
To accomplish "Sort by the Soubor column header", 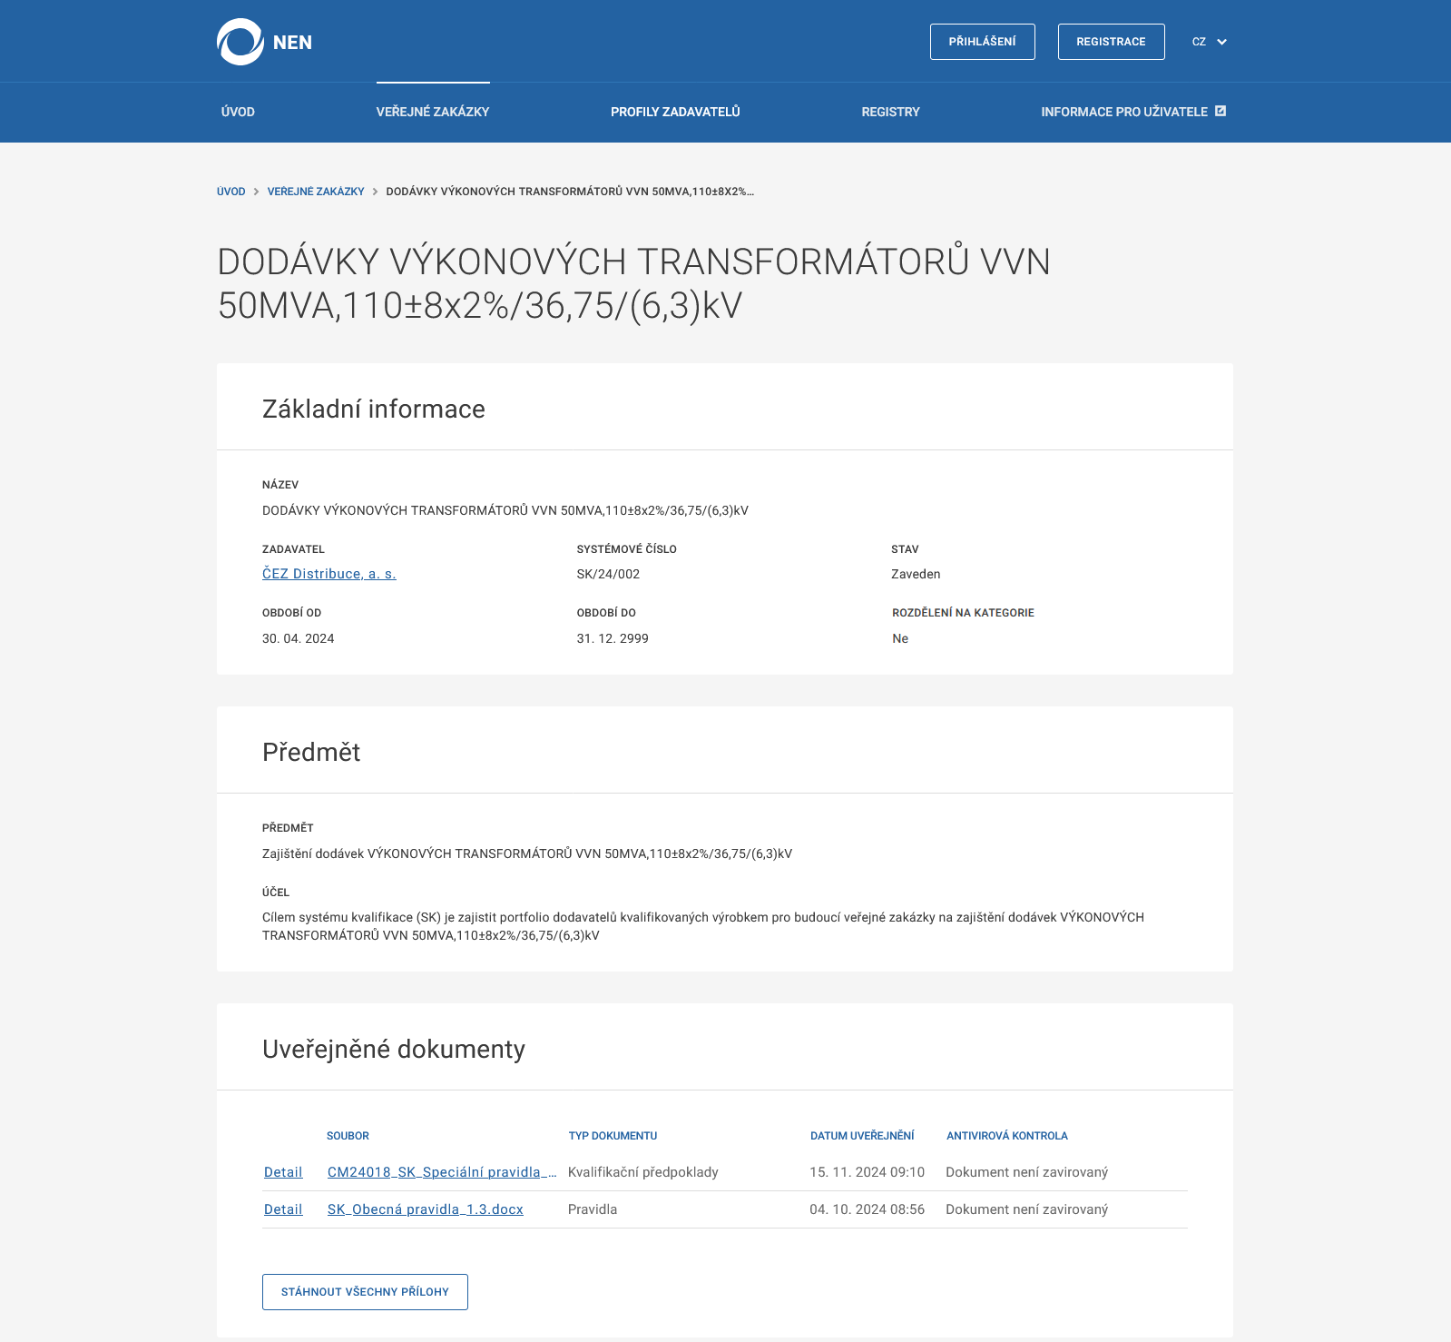I will (348, 1136).
